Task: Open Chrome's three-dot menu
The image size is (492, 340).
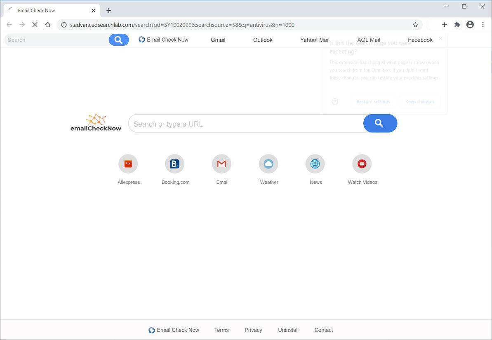Action: coord(483,25)
